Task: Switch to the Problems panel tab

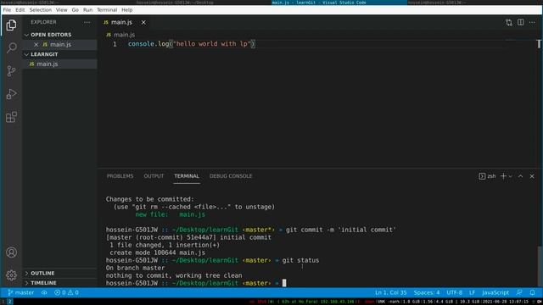Action: click(x=120, y=176)
